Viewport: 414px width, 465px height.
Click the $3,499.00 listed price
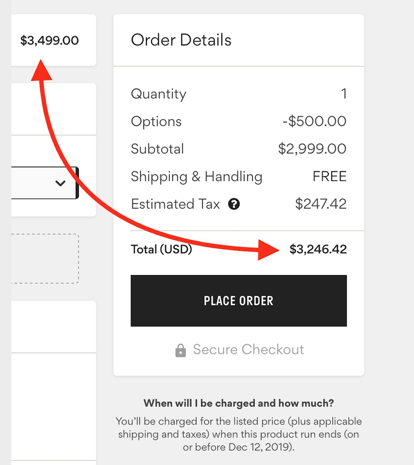point(50,41)
